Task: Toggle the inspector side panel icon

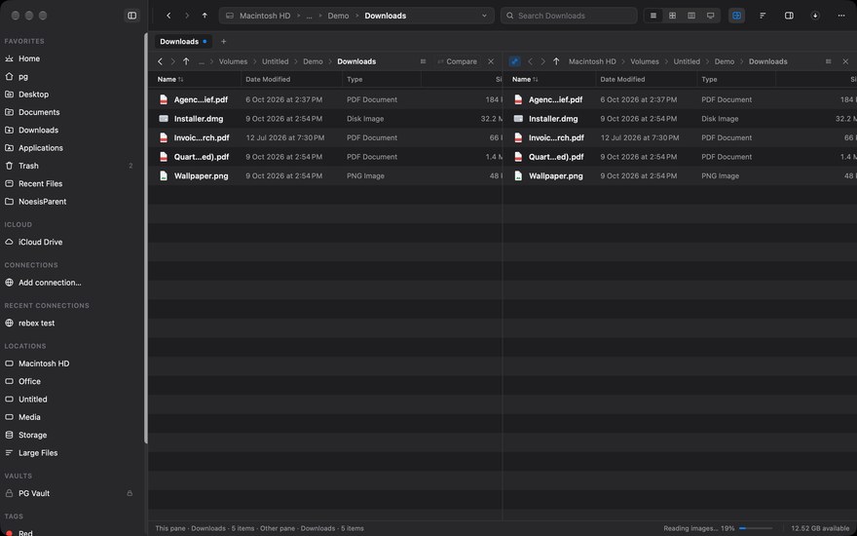Action: pyautogui.click(x=789, y=16)
